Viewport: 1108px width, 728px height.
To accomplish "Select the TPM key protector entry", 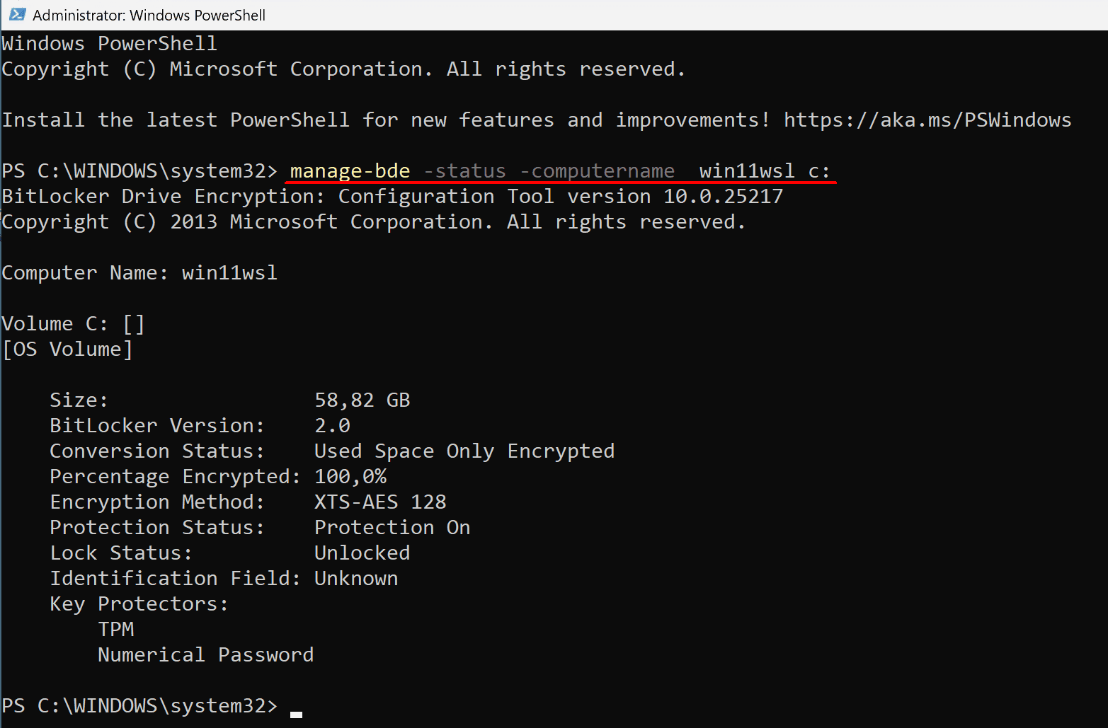I will pyautogui.click(x=116, y=628).
